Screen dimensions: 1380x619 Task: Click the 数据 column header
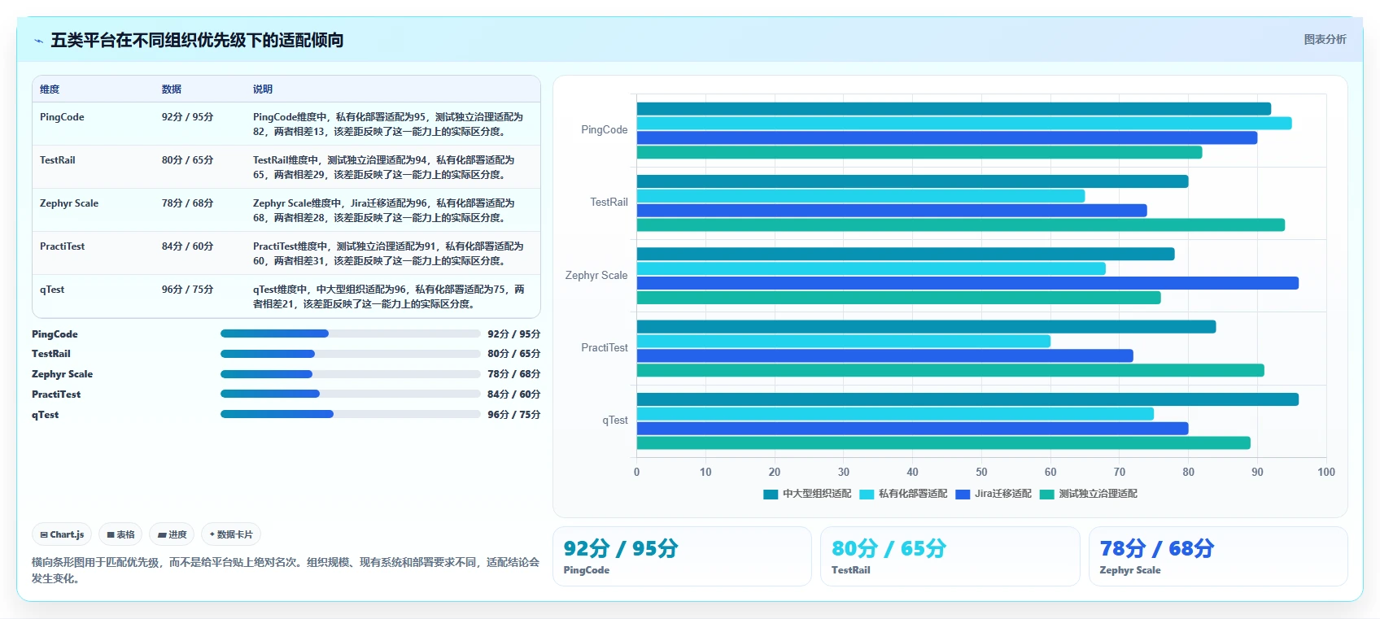(x=171, y=89)
